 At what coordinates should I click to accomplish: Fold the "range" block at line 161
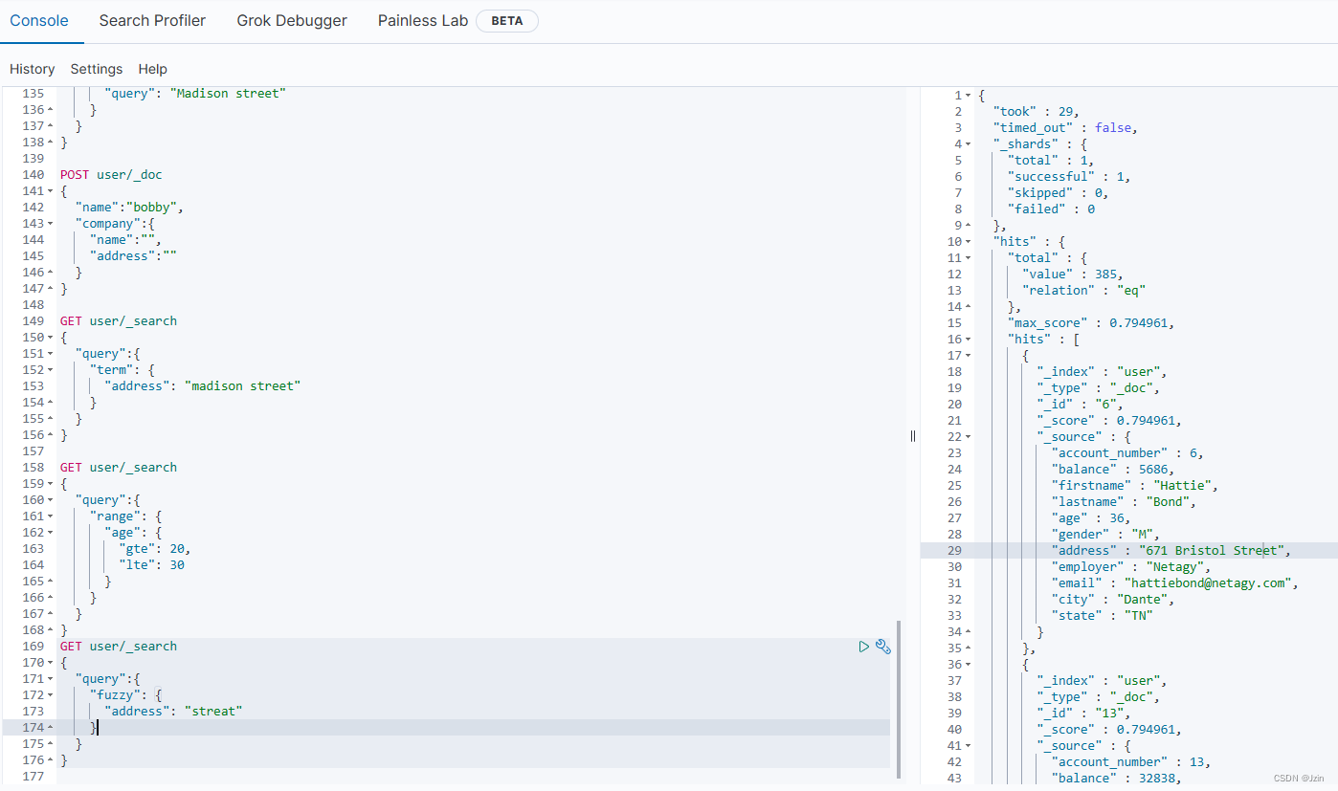pos(50,516)
